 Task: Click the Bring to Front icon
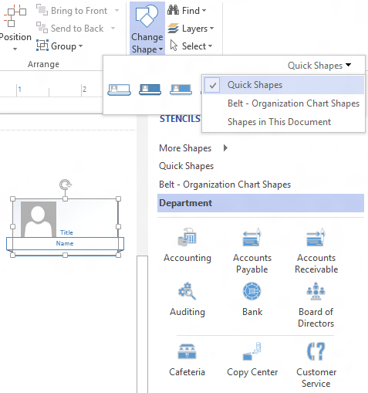click(42, 10)
